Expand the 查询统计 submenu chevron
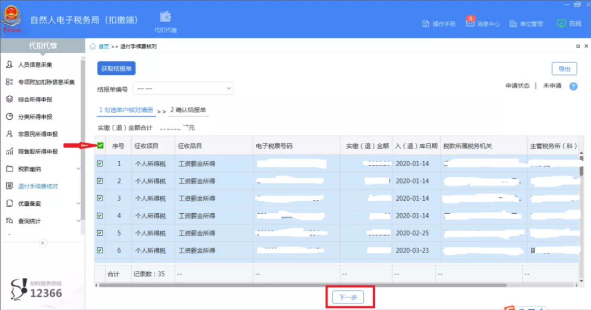The width and height of the screenshot is (591, 310). pos(78,221)
